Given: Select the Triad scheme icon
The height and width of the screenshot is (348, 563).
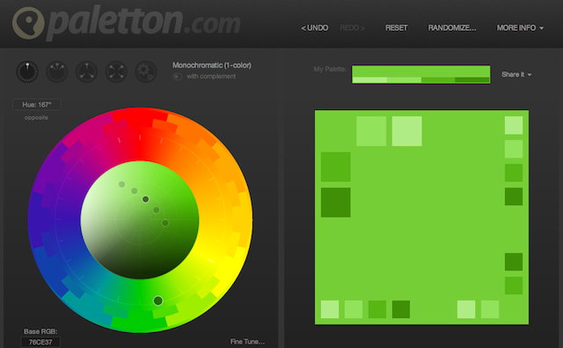Looking at the screenshot, I should [x=86, y=71].
